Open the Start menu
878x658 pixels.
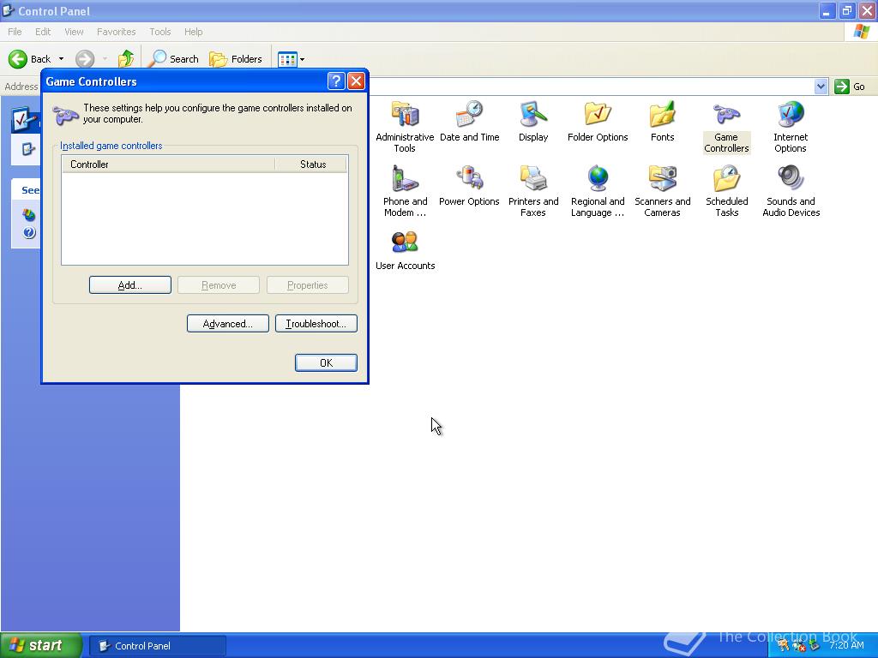click(41, 645)
